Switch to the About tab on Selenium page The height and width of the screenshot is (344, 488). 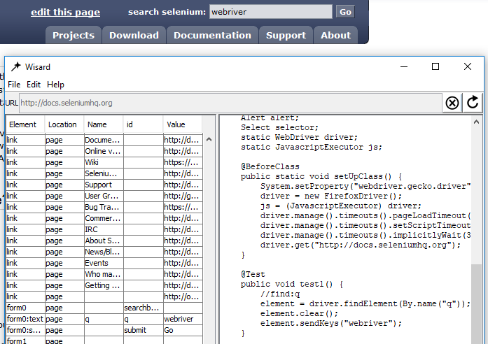(x=335, y=35)
